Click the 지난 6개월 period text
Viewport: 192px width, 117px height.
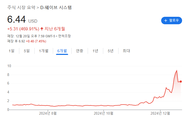[x=55, y=29]
